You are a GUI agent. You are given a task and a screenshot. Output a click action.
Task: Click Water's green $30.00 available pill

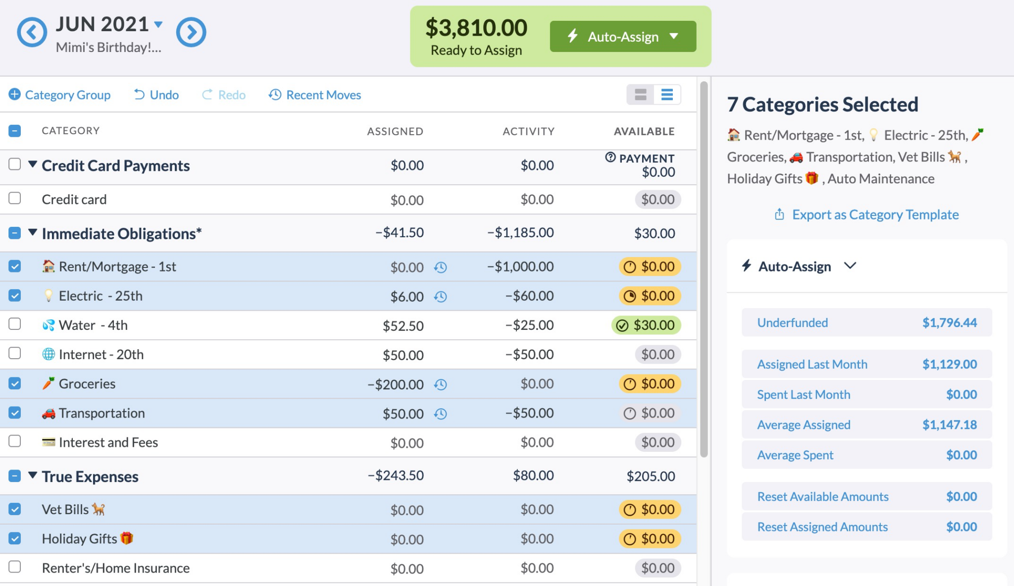coord(647,325)
